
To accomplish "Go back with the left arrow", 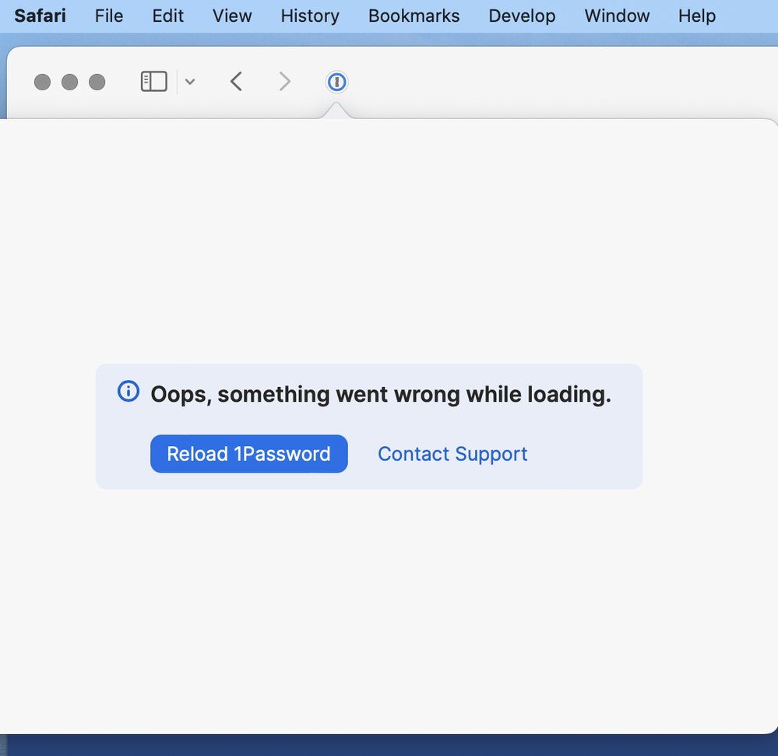I will [x=237, y=82].
